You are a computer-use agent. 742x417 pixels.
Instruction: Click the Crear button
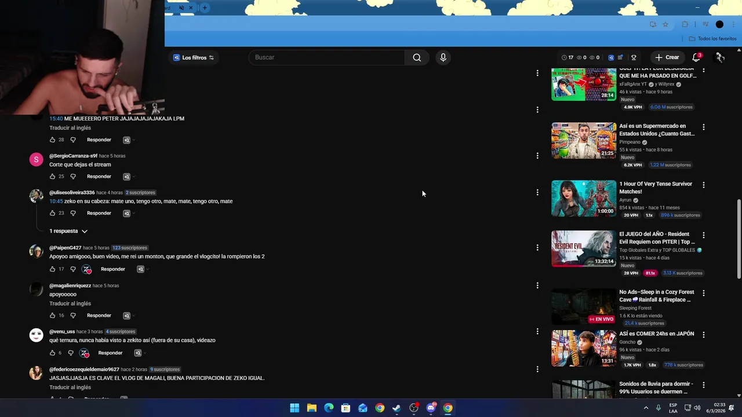click(667, 57)
